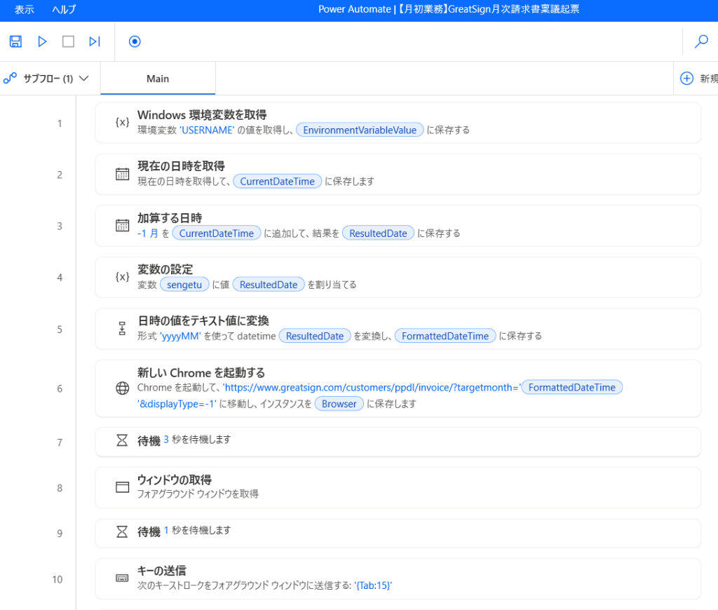Open the ヘルプ menu
718x610 pixels.
pos(64,10)
